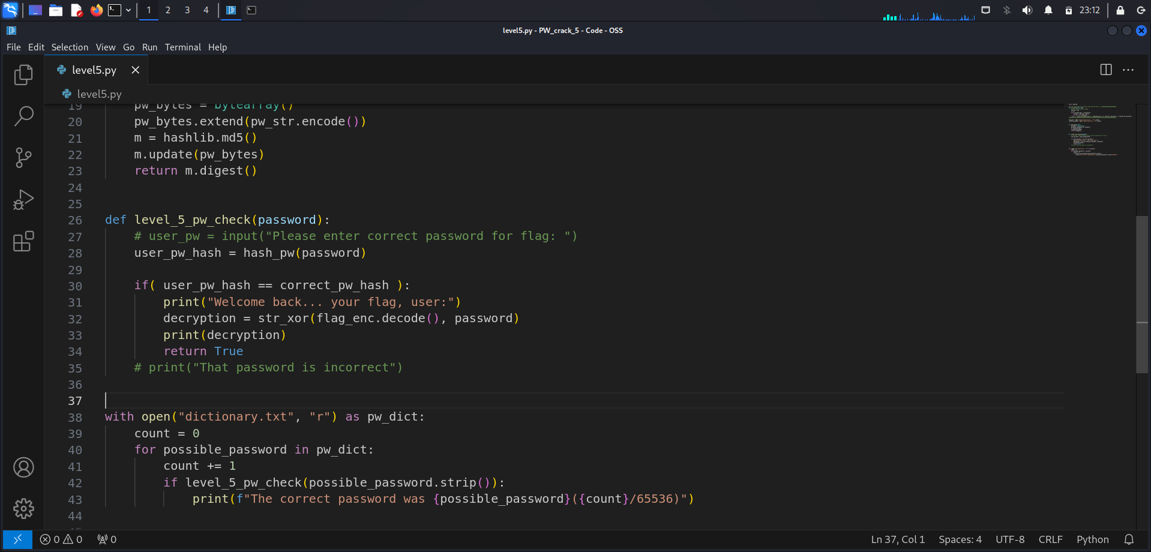Open the Manage gear settings icon

pyautogui.click(x=23, y=509)
